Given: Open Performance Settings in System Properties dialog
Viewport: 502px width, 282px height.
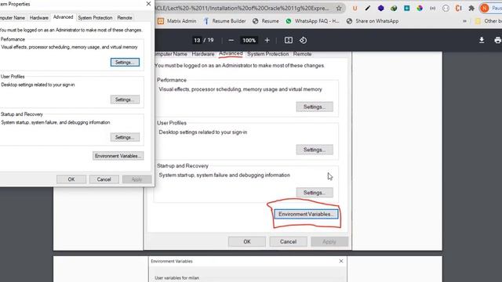Looking at the screenshot, I should click(x=125, y=62).
